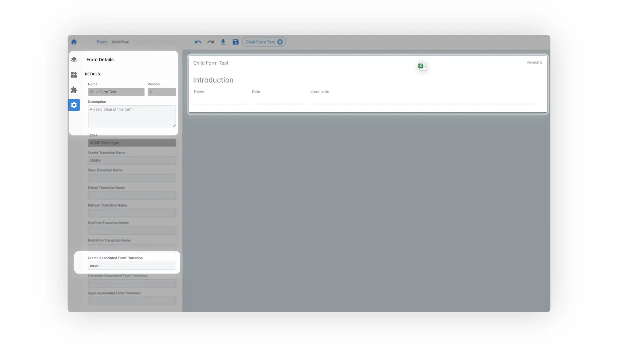Viewport: 618px width, 347px height.
Task: Close the Child Form Test tab chip
Action: 280,42
